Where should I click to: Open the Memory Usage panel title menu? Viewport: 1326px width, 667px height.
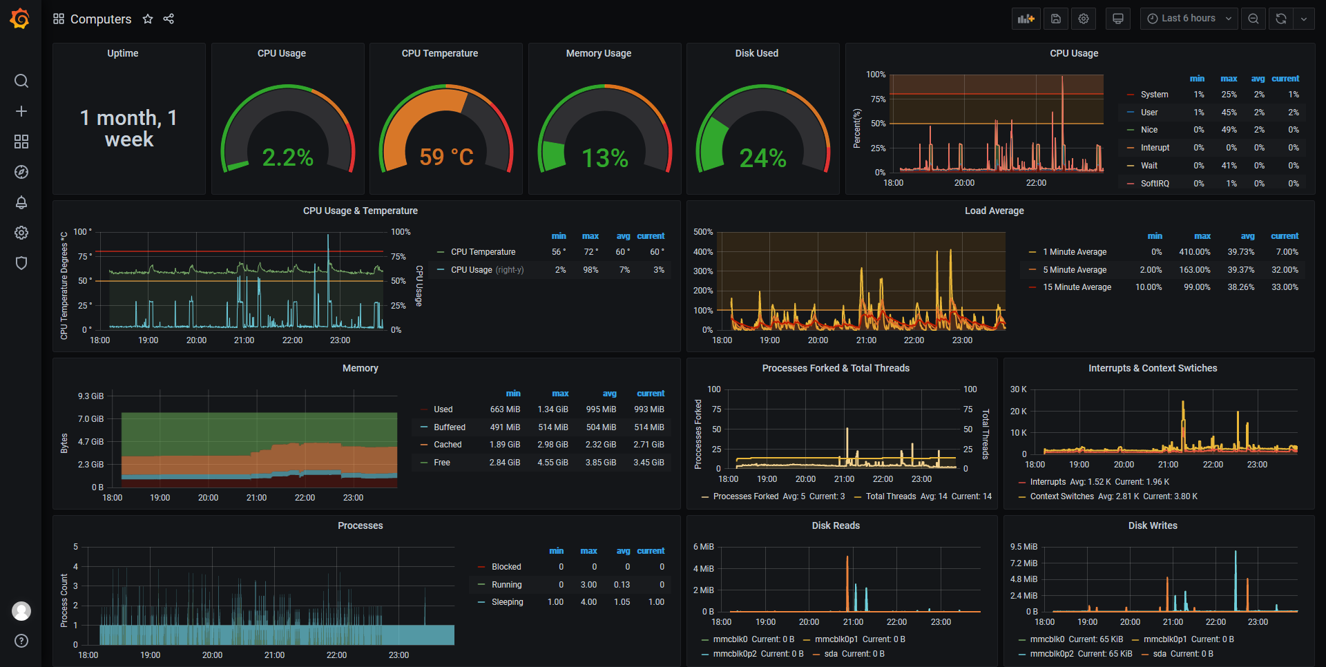(599, 53)
